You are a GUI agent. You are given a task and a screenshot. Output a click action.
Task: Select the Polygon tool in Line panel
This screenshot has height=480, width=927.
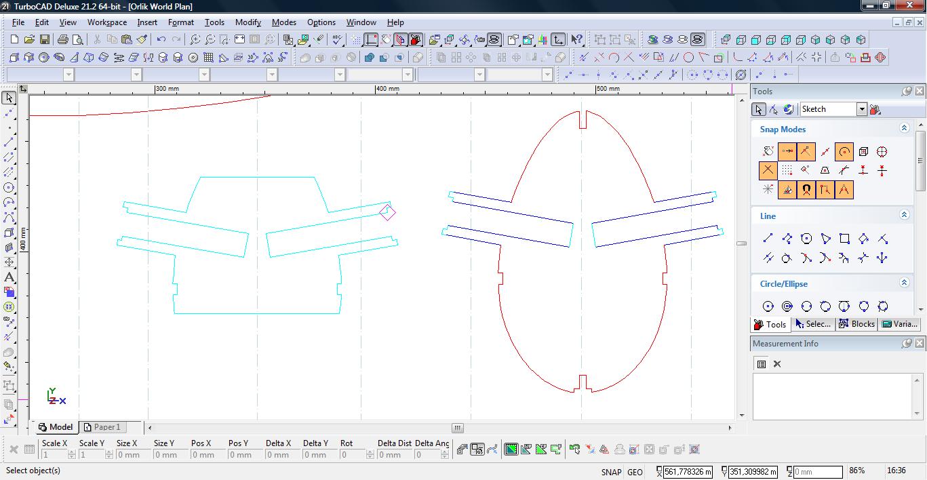coord(806,239)
